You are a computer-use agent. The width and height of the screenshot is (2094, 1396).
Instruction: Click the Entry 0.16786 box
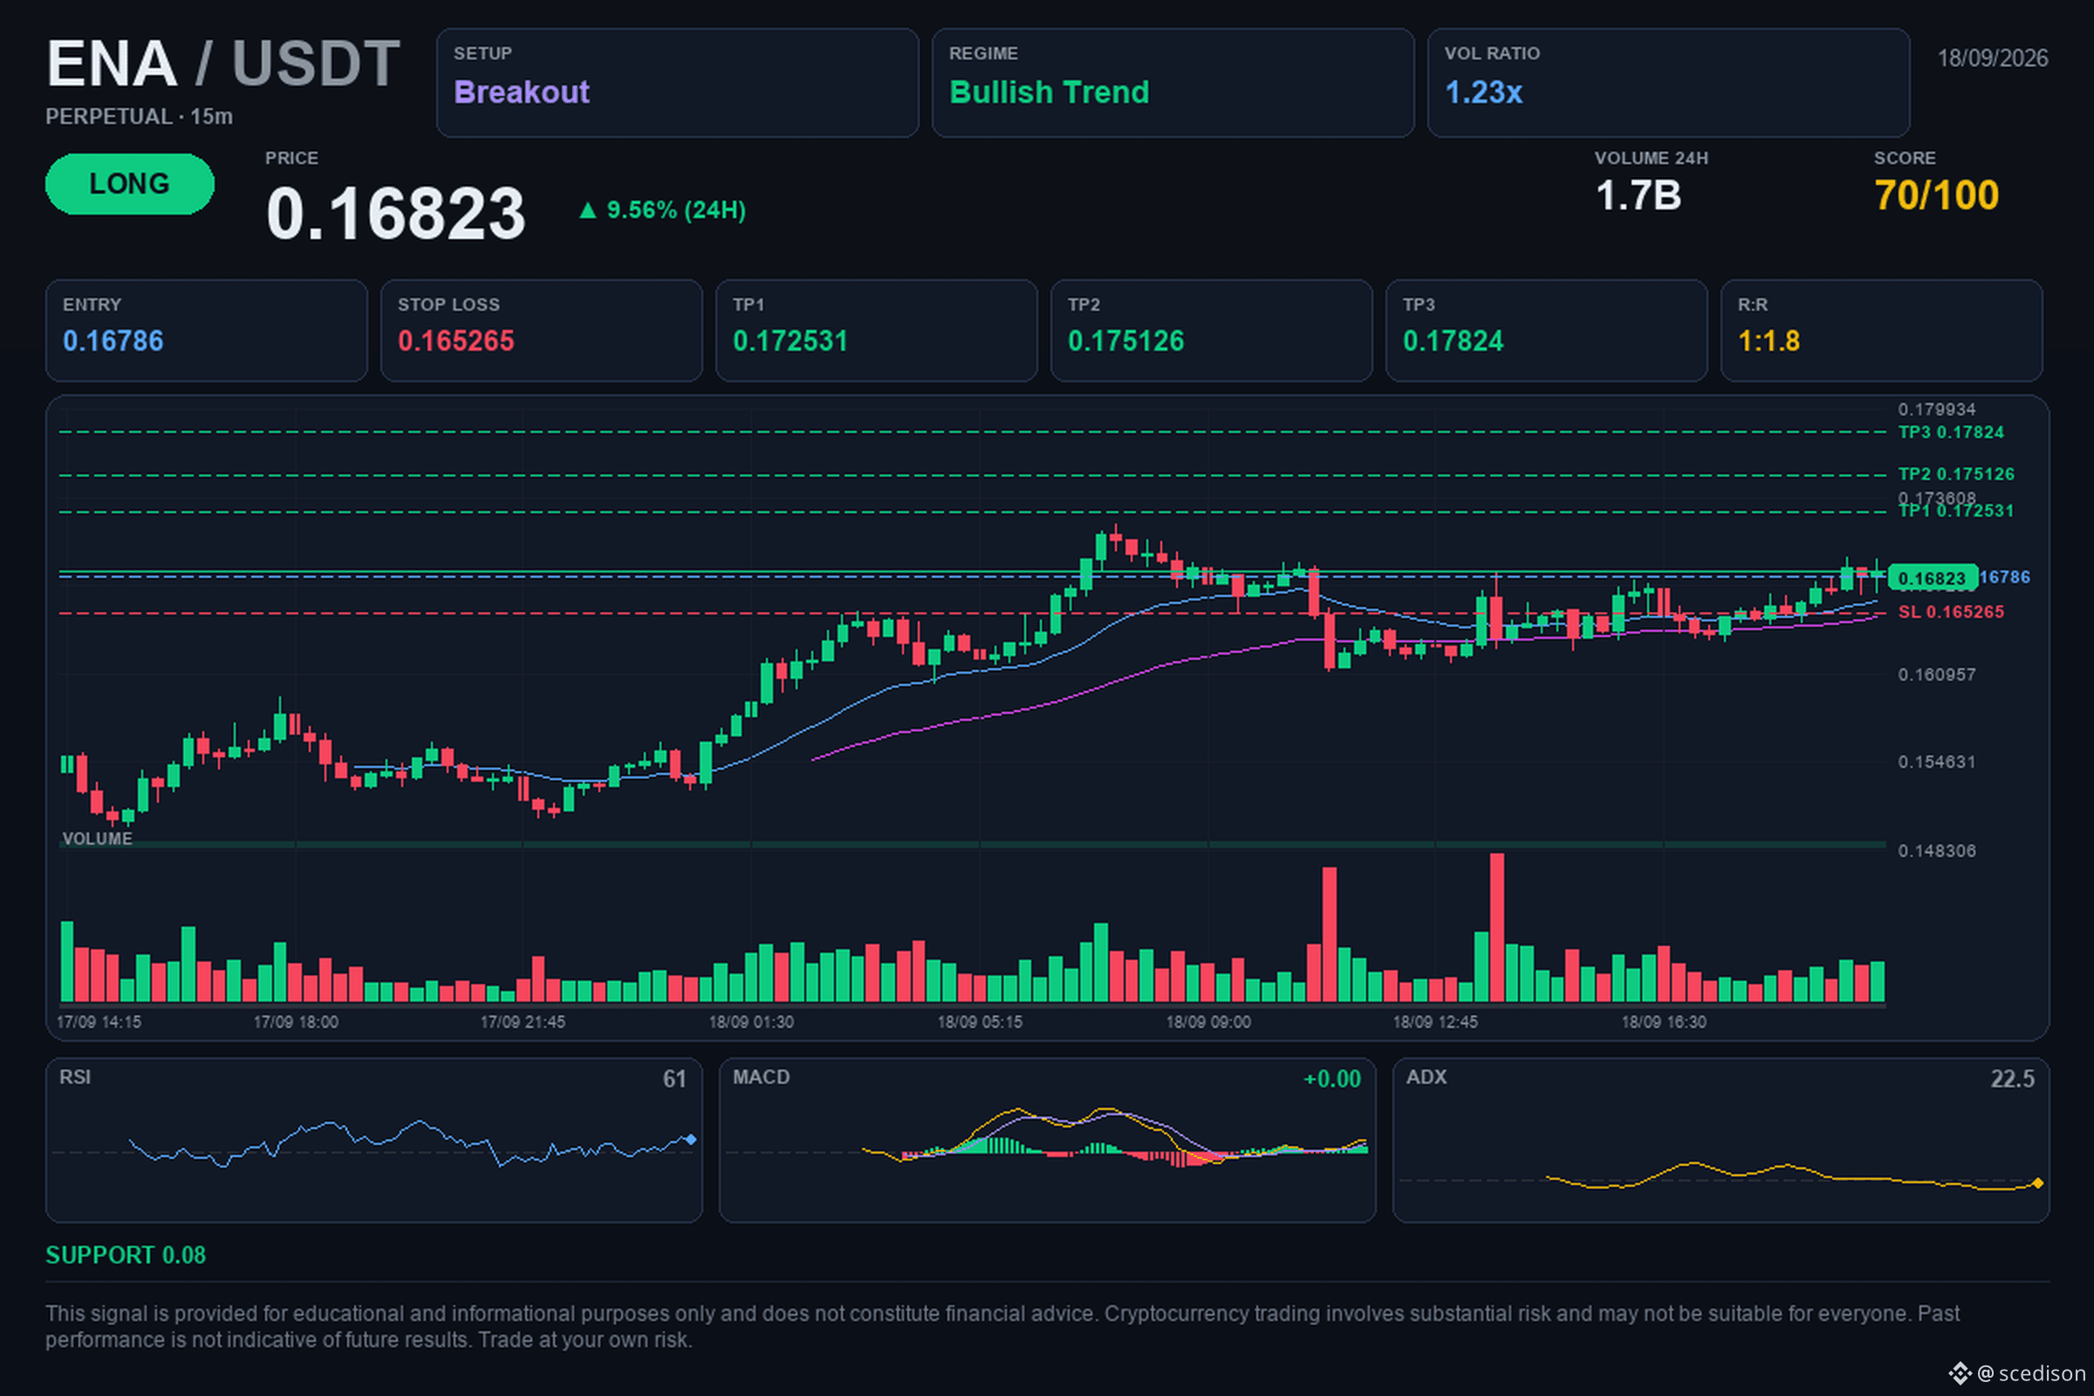207,331
